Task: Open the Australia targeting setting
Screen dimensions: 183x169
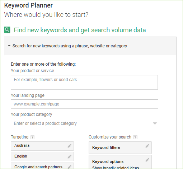Action: 42,146
